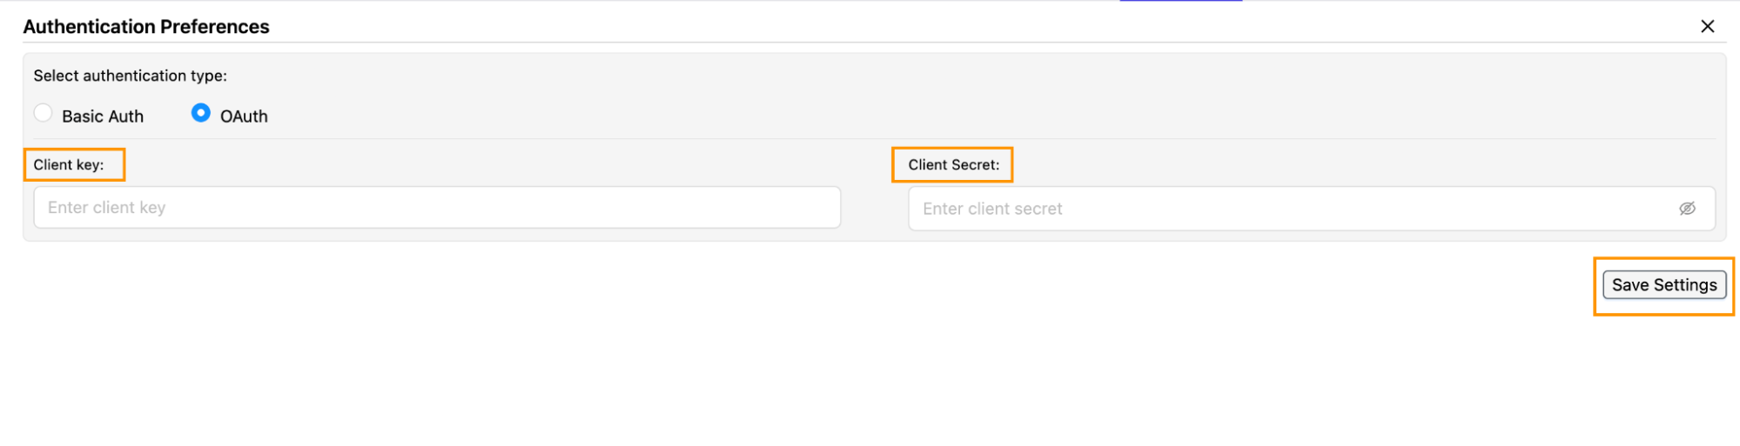Click the empty white area beneath the panel
The image size is (1740, 446).
pyautogui.click(x=783, y=365)
